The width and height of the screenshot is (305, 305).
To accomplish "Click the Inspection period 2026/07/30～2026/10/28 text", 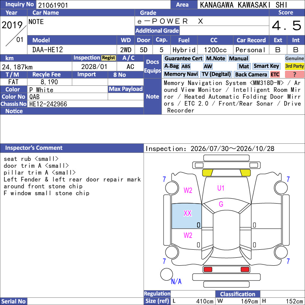I will [210, 149].
